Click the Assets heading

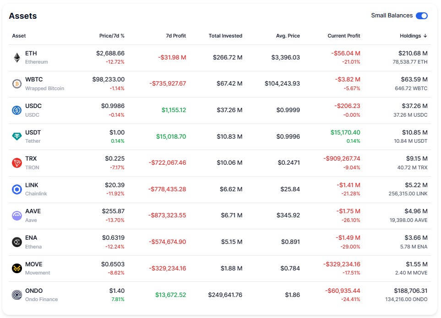(23, 16)
